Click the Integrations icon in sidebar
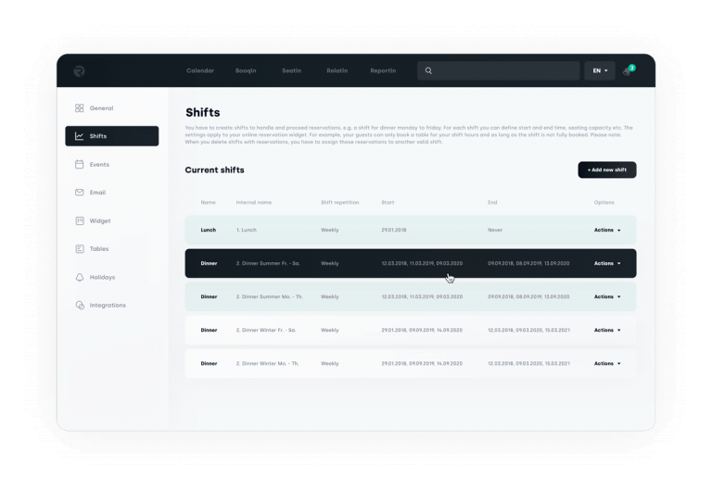 80,306
